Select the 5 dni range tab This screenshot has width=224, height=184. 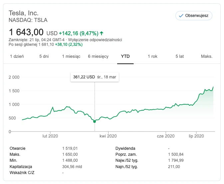click(44, 56)
